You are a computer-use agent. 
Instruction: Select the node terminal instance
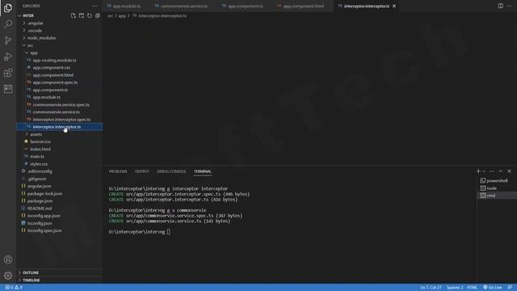click(497, 188)
